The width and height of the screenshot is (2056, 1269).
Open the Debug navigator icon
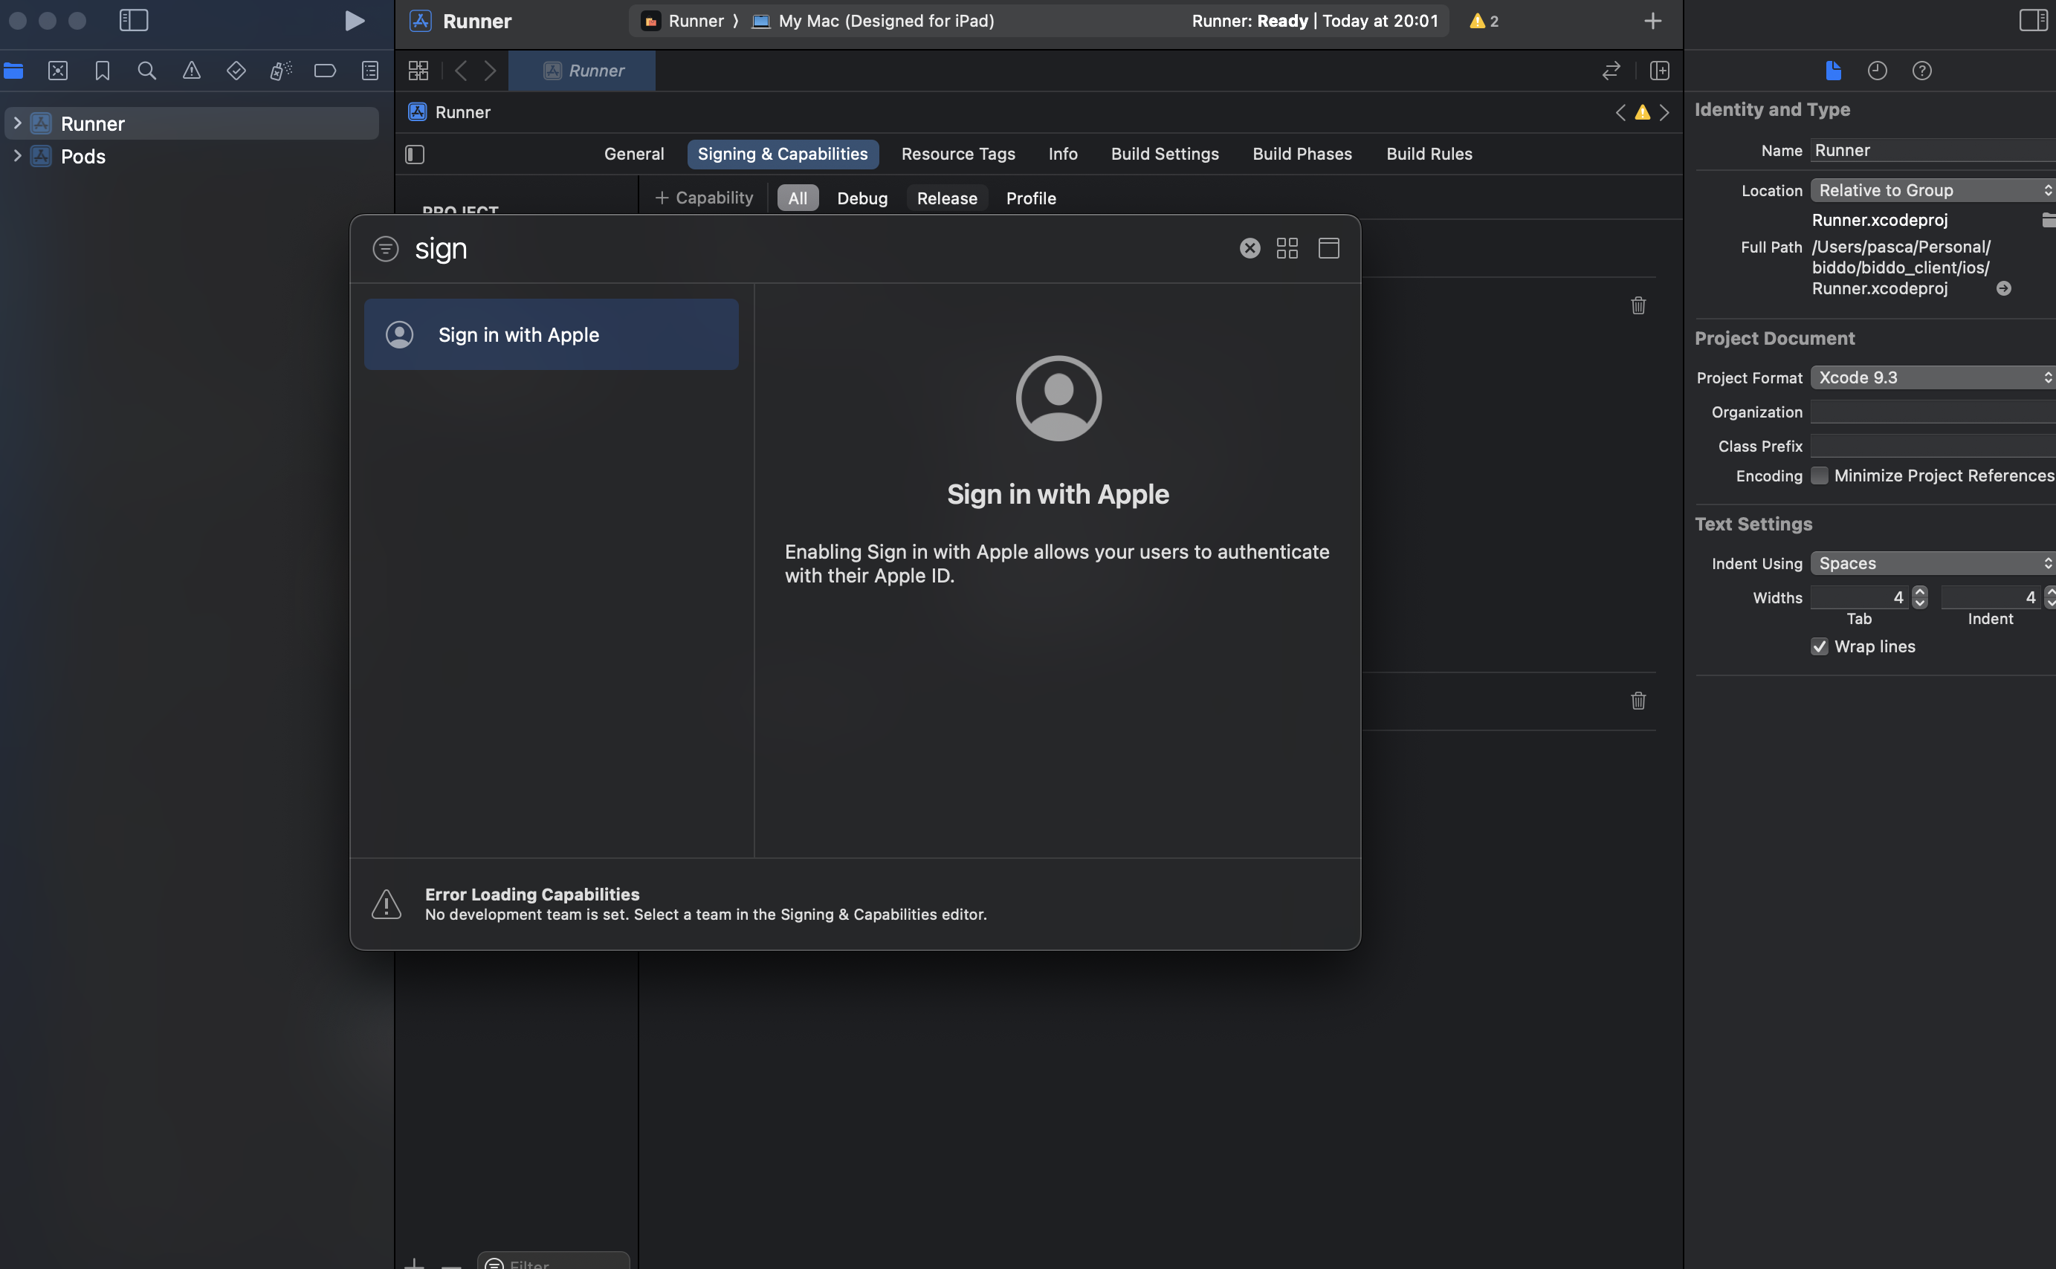click(280, 71)
